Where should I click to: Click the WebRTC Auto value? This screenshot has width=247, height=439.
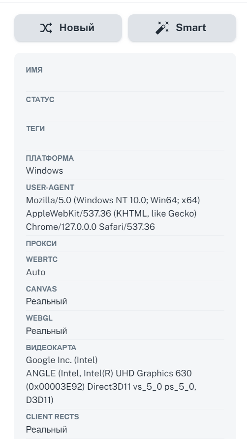tap(35, 272)
